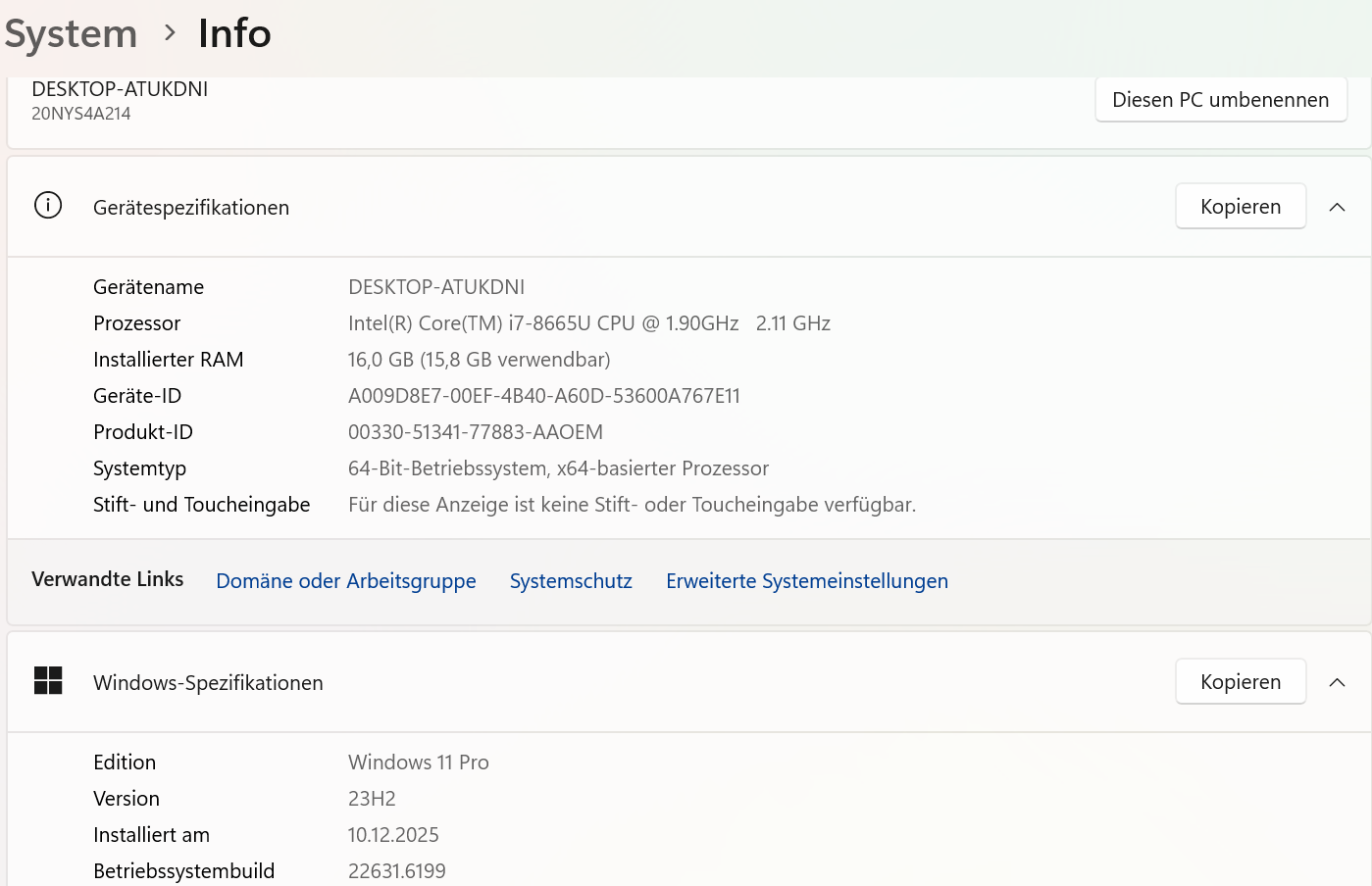This screenshot has height=886, width=1372.
Task: Select the Geräte-ID value A009D8E7-00EF-4B40
Action: click(544, 396)
